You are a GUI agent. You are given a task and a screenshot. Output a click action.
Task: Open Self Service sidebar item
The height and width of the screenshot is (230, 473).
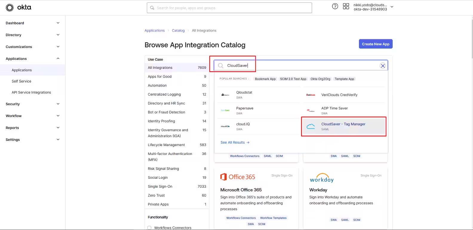click(x=21, y=81)
